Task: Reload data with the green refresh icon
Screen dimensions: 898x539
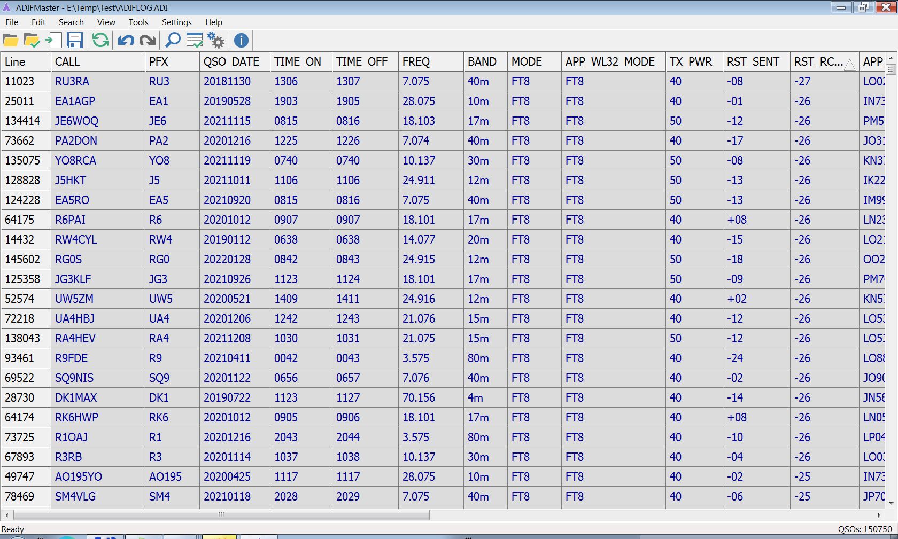Action: (x=100, y=41)
